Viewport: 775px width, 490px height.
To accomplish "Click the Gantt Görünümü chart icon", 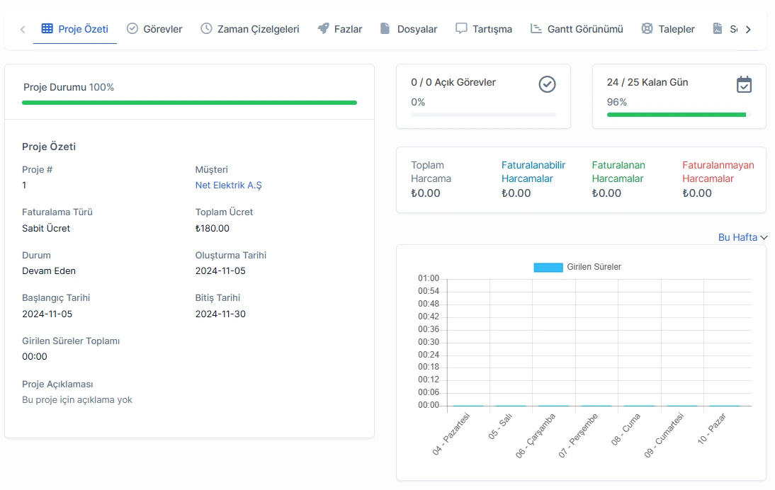I will (536, 28).
